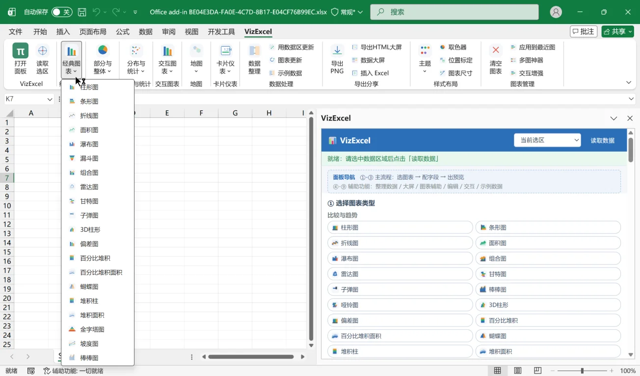
Task: Toggle the 自动保存 switch
Action: [x=62, y=12]
